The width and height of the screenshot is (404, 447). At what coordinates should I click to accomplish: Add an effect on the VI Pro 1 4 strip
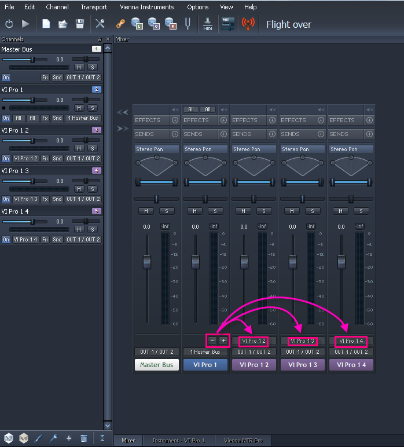pos(369,120)
